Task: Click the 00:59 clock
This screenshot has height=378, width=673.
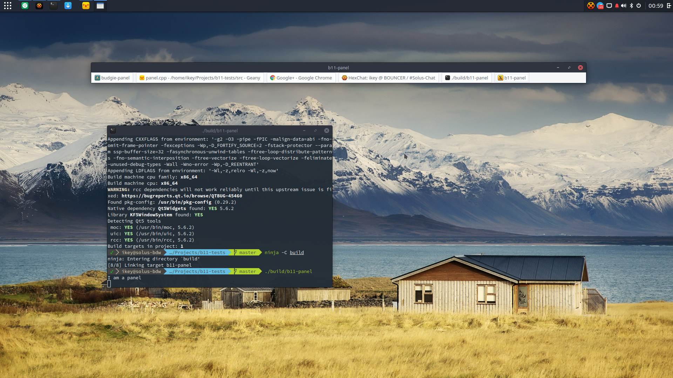Action: point(655,6)
